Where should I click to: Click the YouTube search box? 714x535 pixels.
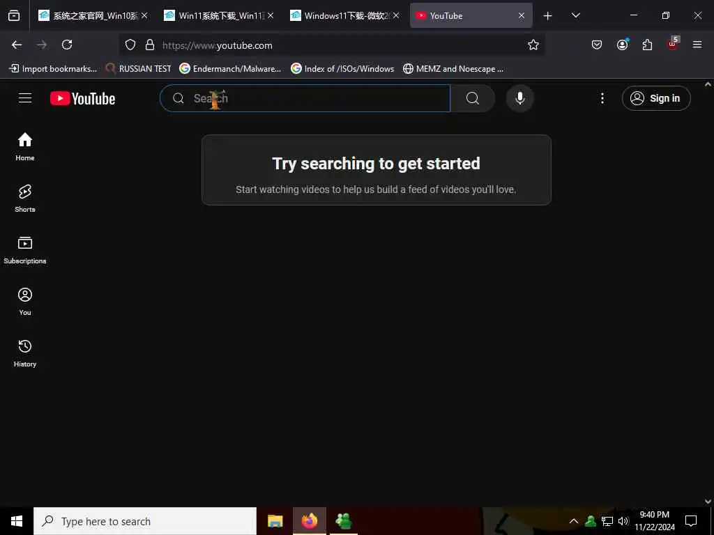click(305, 98)
